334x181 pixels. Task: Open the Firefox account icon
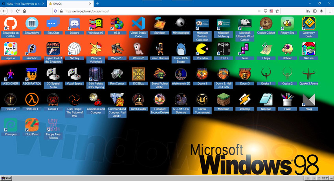(321, 11)
